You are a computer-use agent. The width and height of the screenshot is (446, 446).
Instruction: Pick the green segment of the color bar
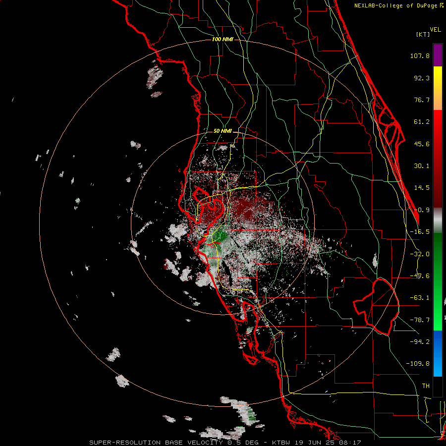tap(438, 281)
